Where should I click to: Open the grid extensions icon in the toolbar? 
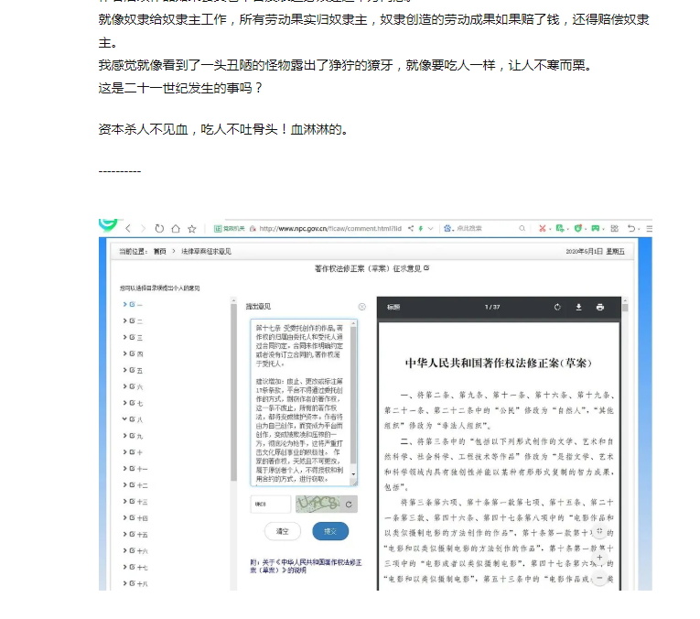[615, 228]
